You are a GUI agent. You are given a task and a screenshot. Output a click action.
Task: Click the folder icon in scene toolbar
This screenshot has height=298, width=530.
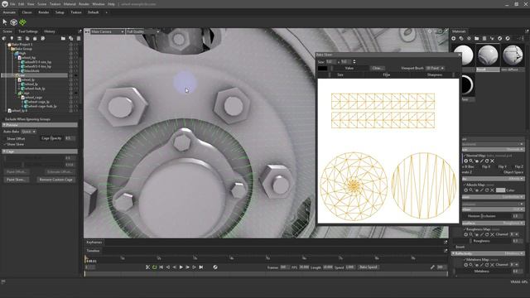point(63,39)
